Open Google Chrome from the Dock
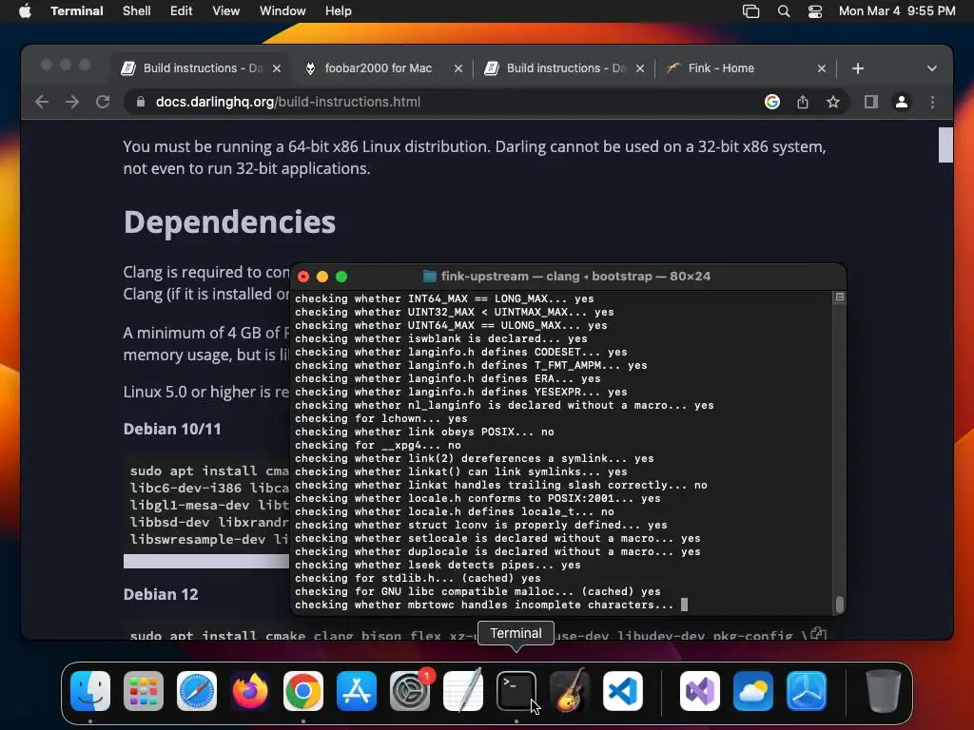 point(303,691)
